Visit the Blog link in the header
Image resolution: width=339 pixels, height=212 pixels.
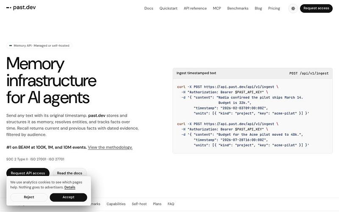258,8
